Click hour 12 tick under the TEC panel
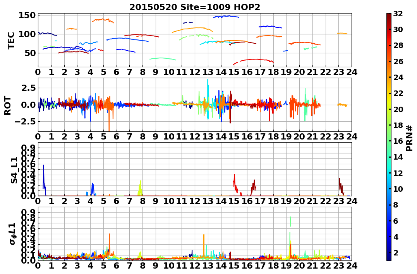The height and width of the screenshot is (274, 417). click(195, 72)
